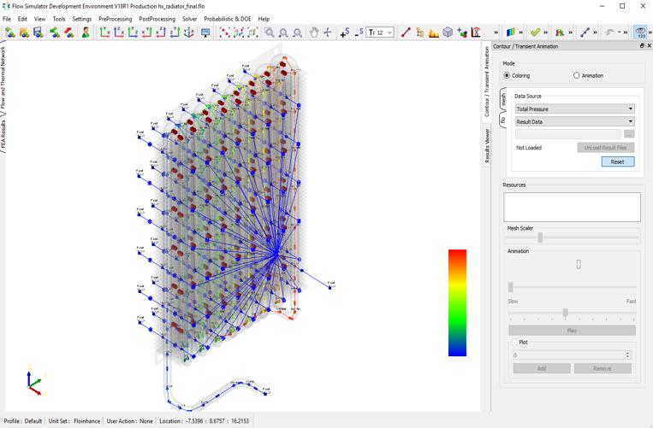Click the Reset button

point(618,161)
